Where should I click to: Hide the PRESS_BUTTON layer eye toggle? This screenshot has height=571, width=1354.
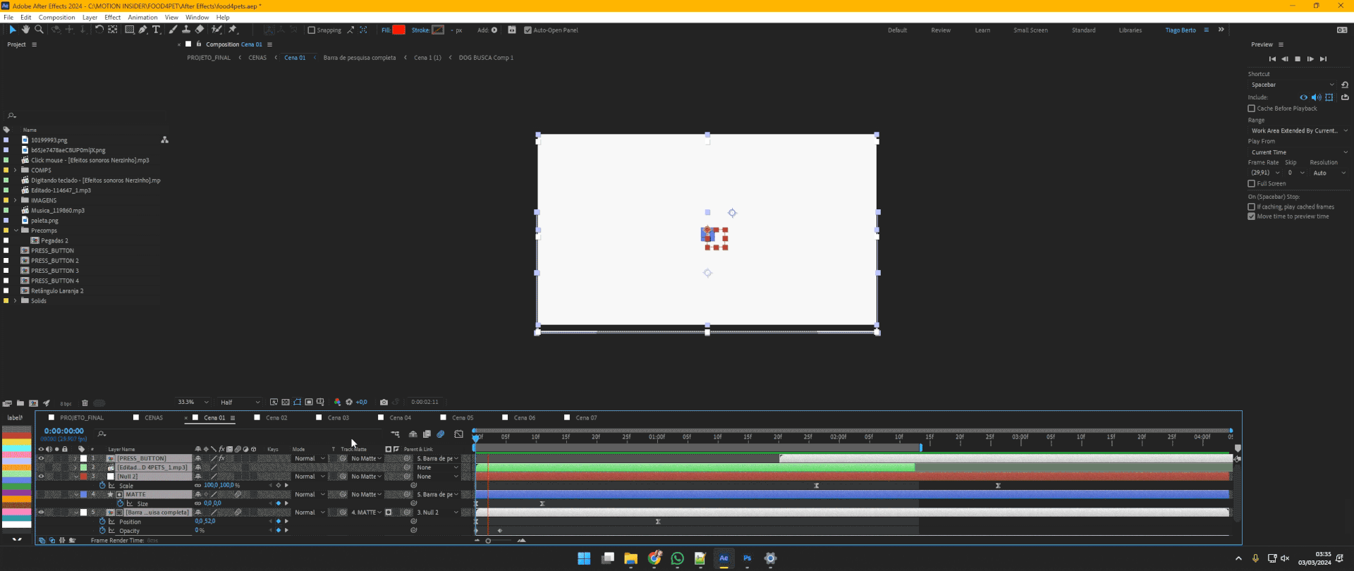click(41, 458)
